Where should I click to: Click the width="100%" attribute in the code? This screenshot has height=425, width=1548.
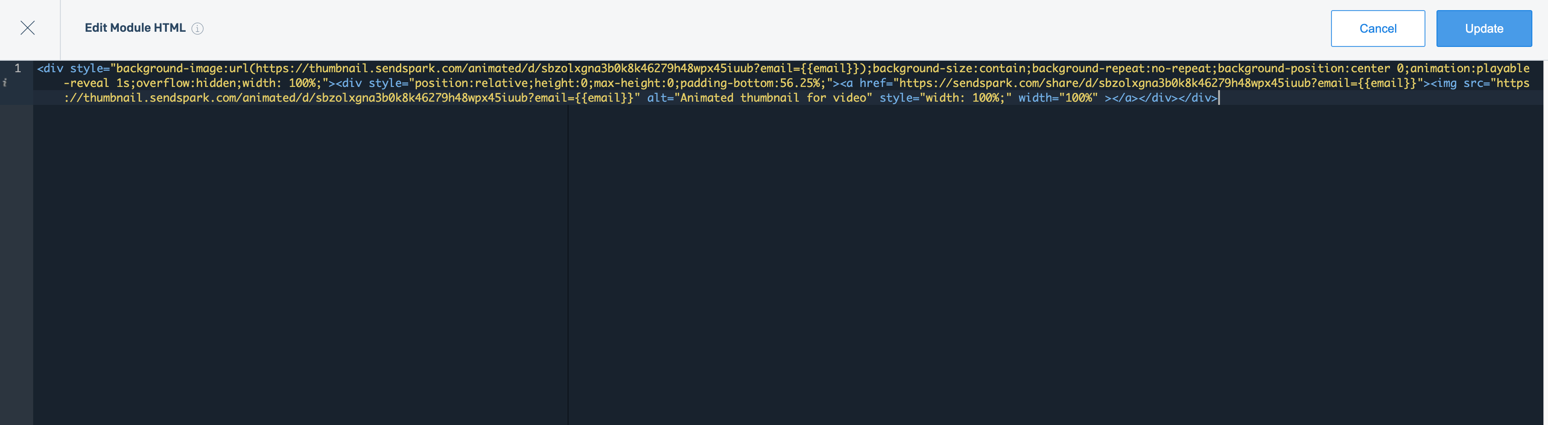[1058, 97]
